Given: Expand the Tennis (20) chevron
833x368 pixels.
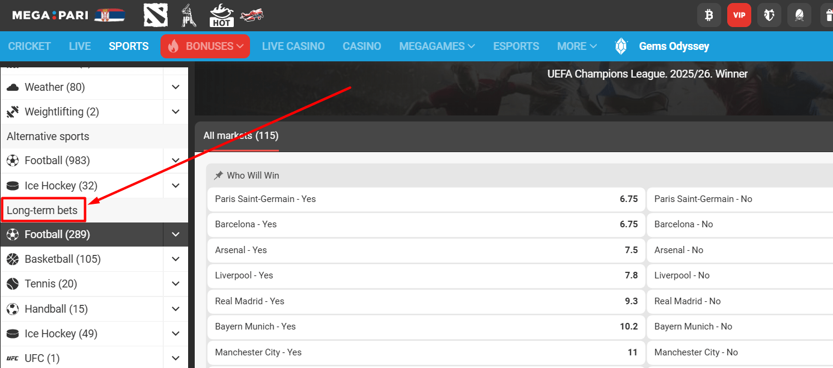Looking at the screenshot, I should coord(175,284).
